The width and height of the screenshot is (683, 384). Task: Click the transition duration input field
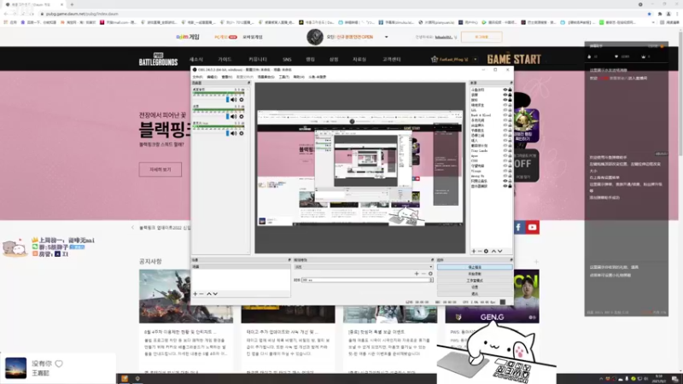click(365, 280)
